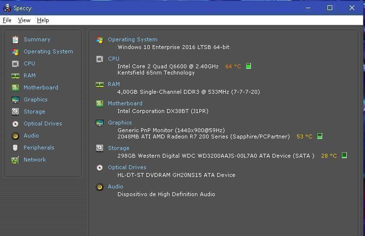Click HL-DT-ST DVDRAM GH20NS15 ATA Device text
The height and width of the screenshot is (236, 365).
pyautogui.click(x=176, y=175)
